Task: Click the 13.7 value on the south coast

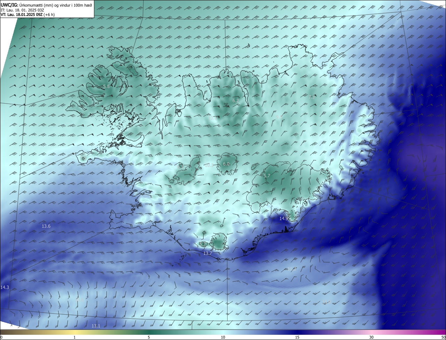Action: point(208,253)
